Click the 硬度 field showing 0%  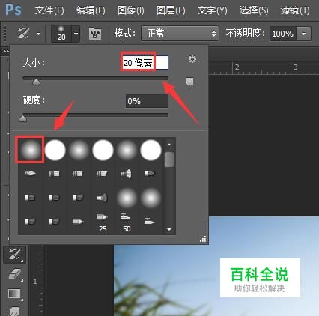coord(147,101)
